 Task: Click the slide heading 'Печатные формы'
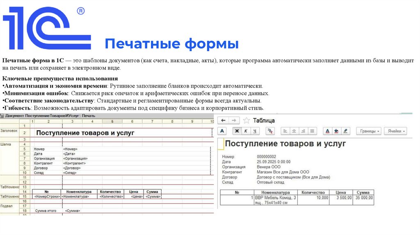171,44
